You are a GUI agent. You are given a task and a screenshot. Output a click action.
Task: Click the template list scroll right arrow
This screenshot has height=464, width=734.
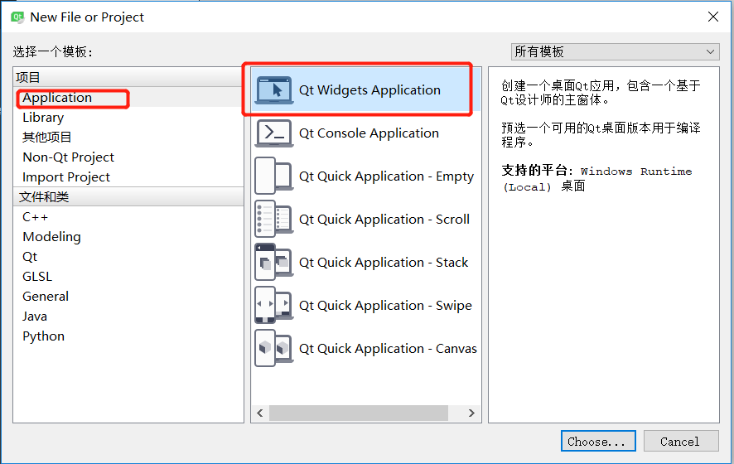[x=472, y=413]
